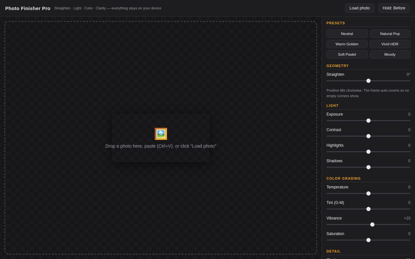Image resolution: width=415 pixels, height=259 pixels.
Task: Click the Temperature slider thumb
Action: pos(368,193)
